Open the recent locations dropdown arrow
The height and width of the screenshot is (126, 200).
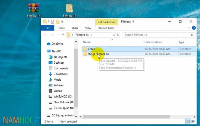(58, 35)
